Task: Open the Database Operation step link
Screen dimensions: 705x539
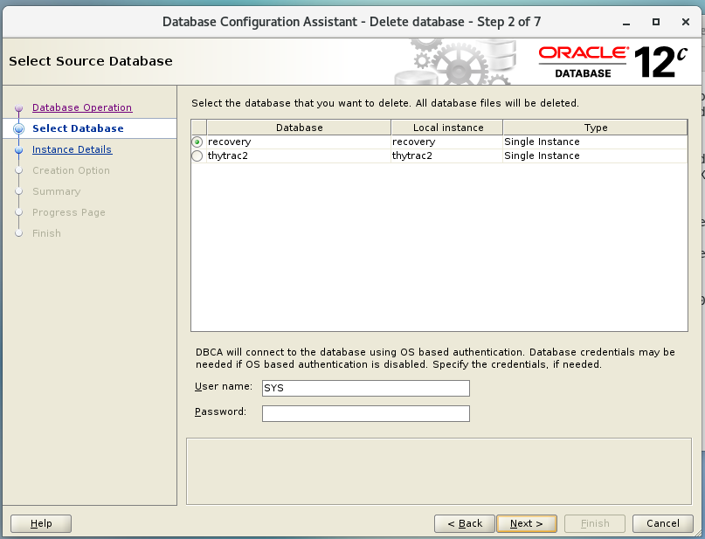Action: [x=82, y=107]
